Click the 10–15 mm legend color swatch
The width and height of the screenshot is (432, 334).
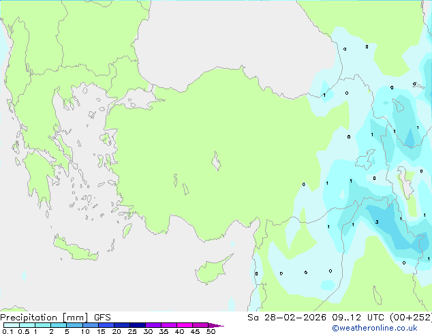click(91, 325)
